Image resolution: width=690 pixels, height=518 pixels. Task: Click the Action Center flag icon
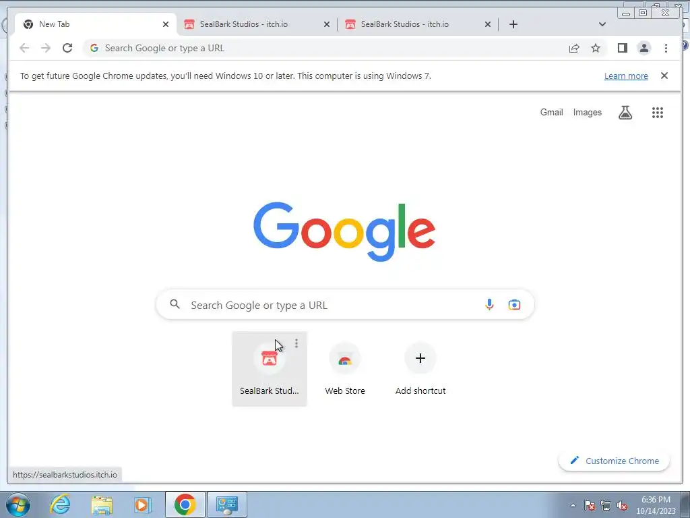(590, 505)
